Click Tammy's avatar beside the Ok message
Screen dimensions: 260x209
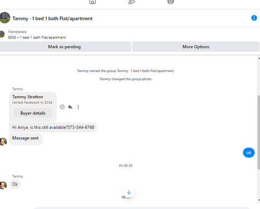click(3, 185)
